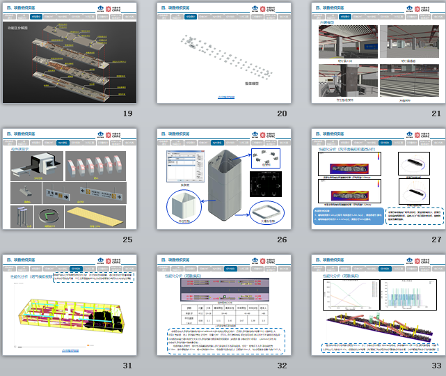Select slide 32 with evacuation table
The image size is (446, 376).
click(x=224, y=305)
